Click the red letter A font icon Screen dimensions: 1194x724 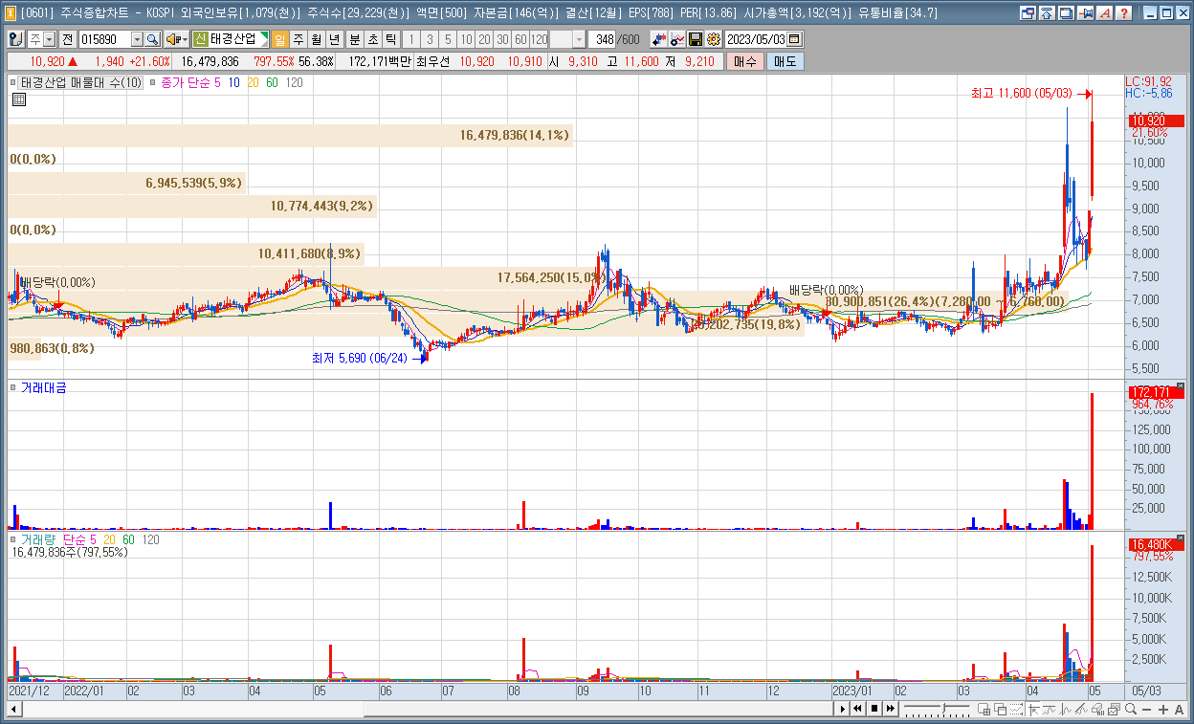click(1105, 12)
